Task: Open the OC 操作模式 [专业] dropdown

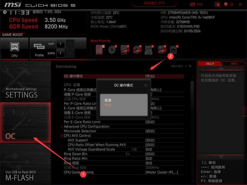Action: pos(150,76)
